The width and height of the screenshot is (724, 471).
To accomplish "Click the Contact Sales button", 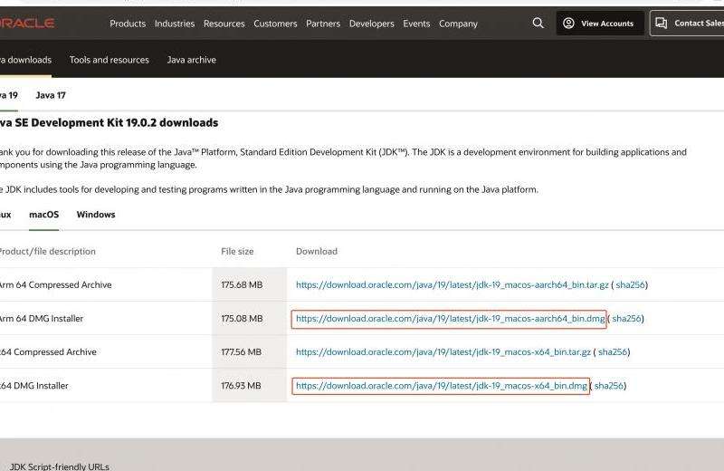I will click(x=690, y=24).
